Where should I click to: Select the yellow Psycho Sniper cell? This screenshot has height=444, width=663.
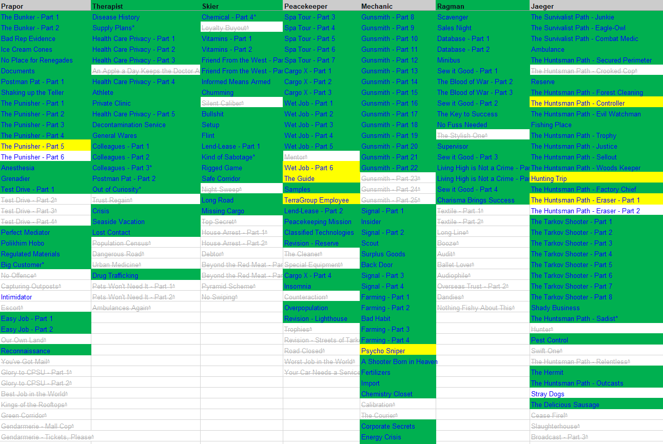[x=398, y=351]
